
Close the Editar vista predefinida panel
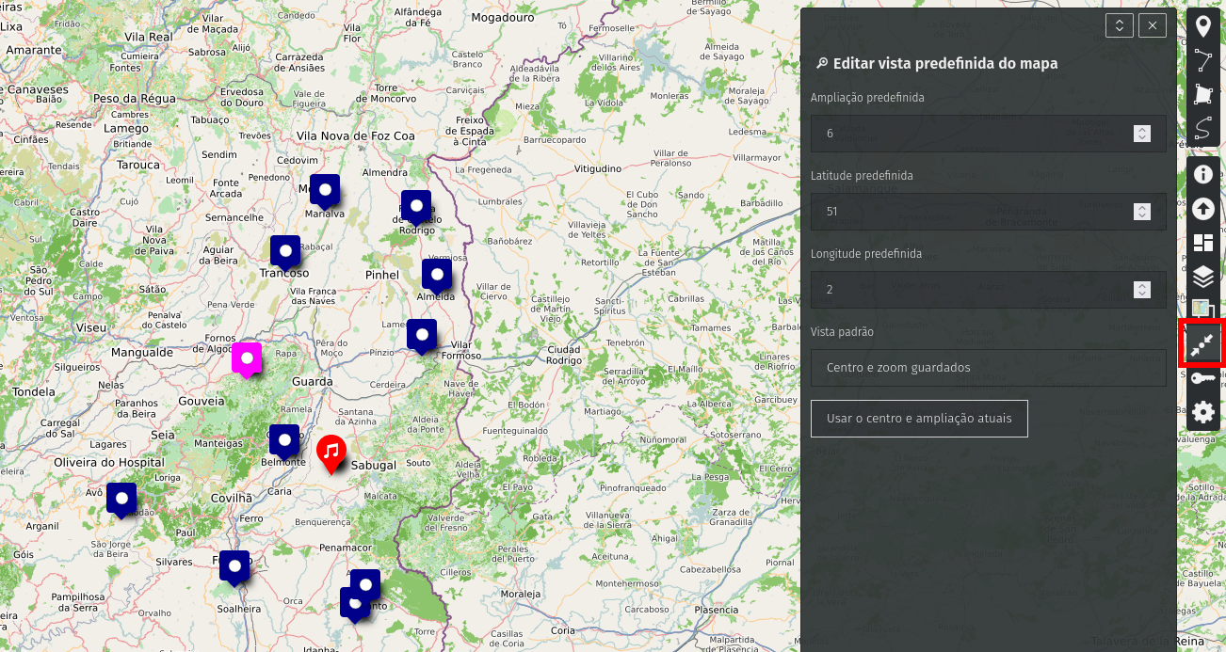click(1153, 26)
